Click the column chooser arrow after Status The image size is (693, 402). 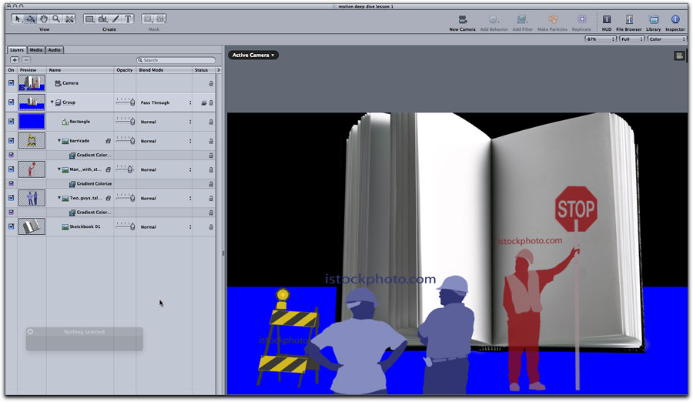click(x=219, y=70)
